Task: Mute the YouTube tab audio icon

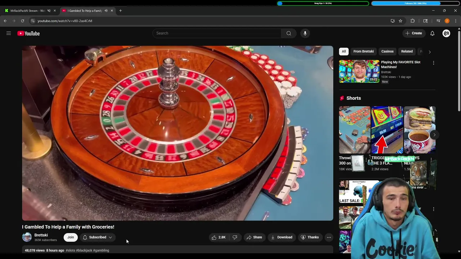Action: tap(106, 10)
